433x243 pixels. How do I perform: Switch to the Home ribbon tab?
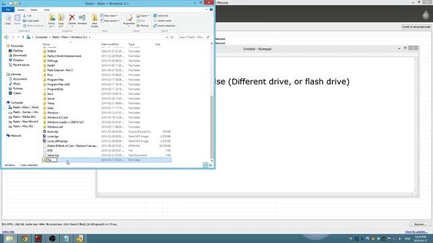(x=21, y=9)
